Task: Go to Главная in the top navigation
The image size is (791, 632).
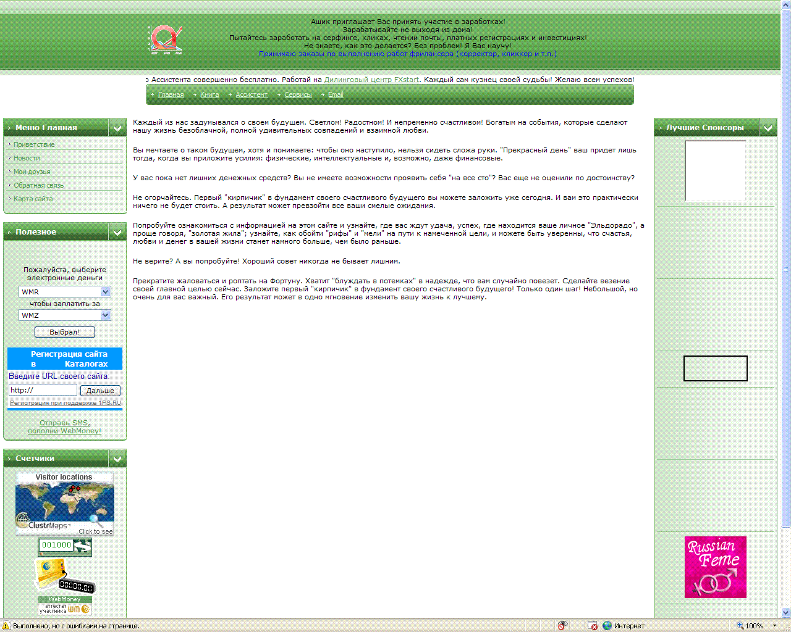Action: 171,95
